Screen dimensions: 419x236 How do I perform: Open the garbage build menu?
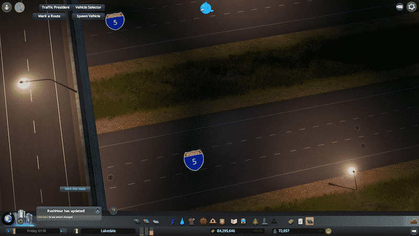[190, 222]
